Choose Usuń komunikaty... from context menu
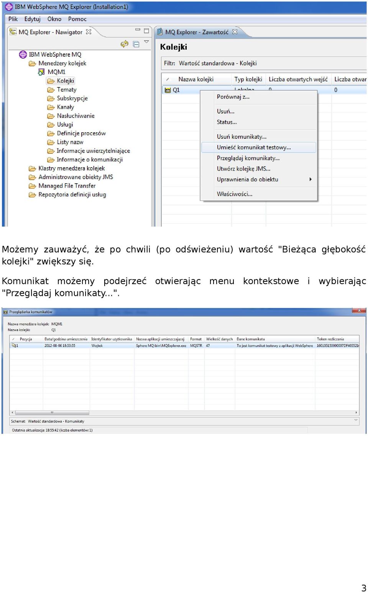 tap(259, 137)
